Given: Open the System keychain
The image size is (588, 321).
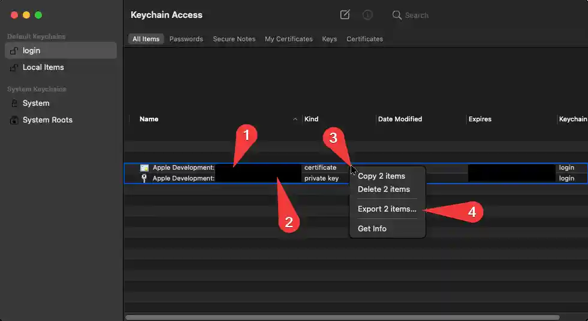Looking at the screenshot, I should pyautogui.click(x=36, y=103).
